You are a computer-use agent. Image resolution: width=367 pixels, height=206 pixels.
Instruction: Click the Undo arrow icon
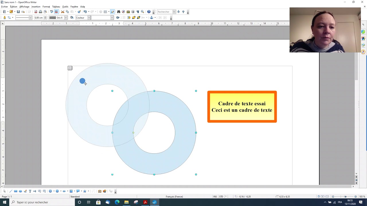[85, 12]
